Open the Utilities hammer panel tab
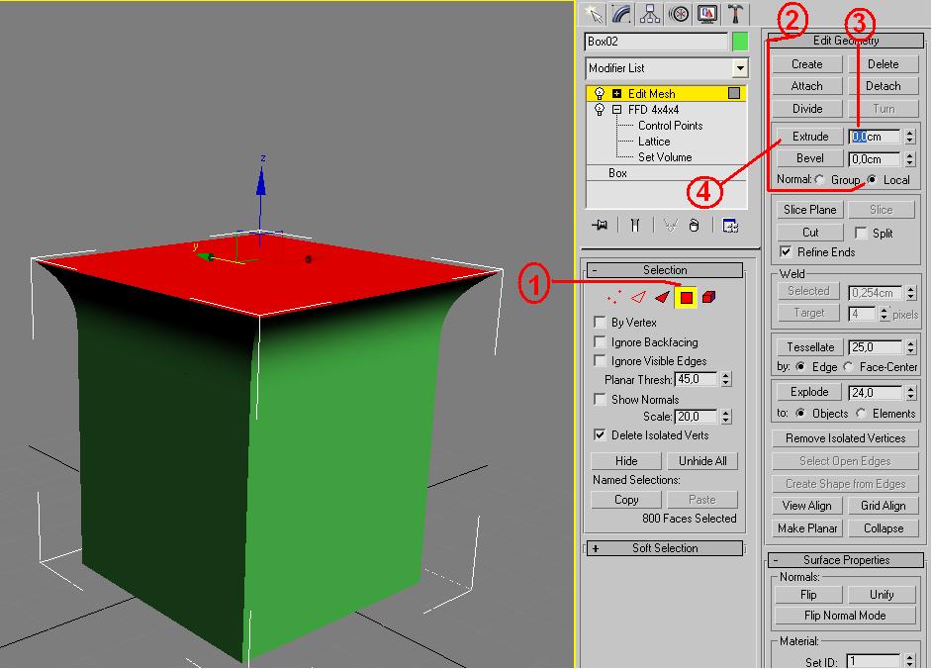The image size is (932, 669). [x=736, y=13]
